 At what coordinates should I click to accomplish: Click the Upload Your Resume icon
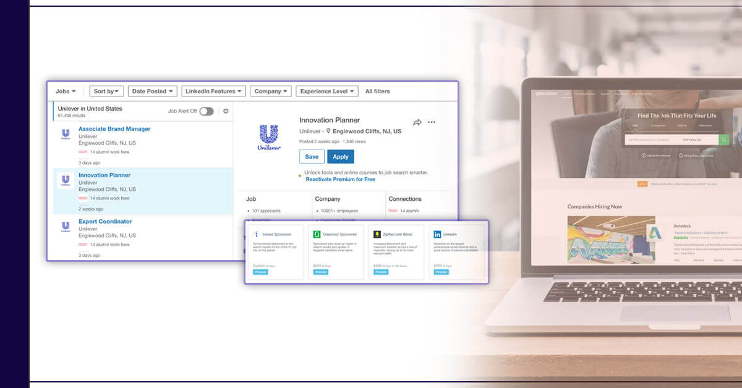[x=644, y=156]
